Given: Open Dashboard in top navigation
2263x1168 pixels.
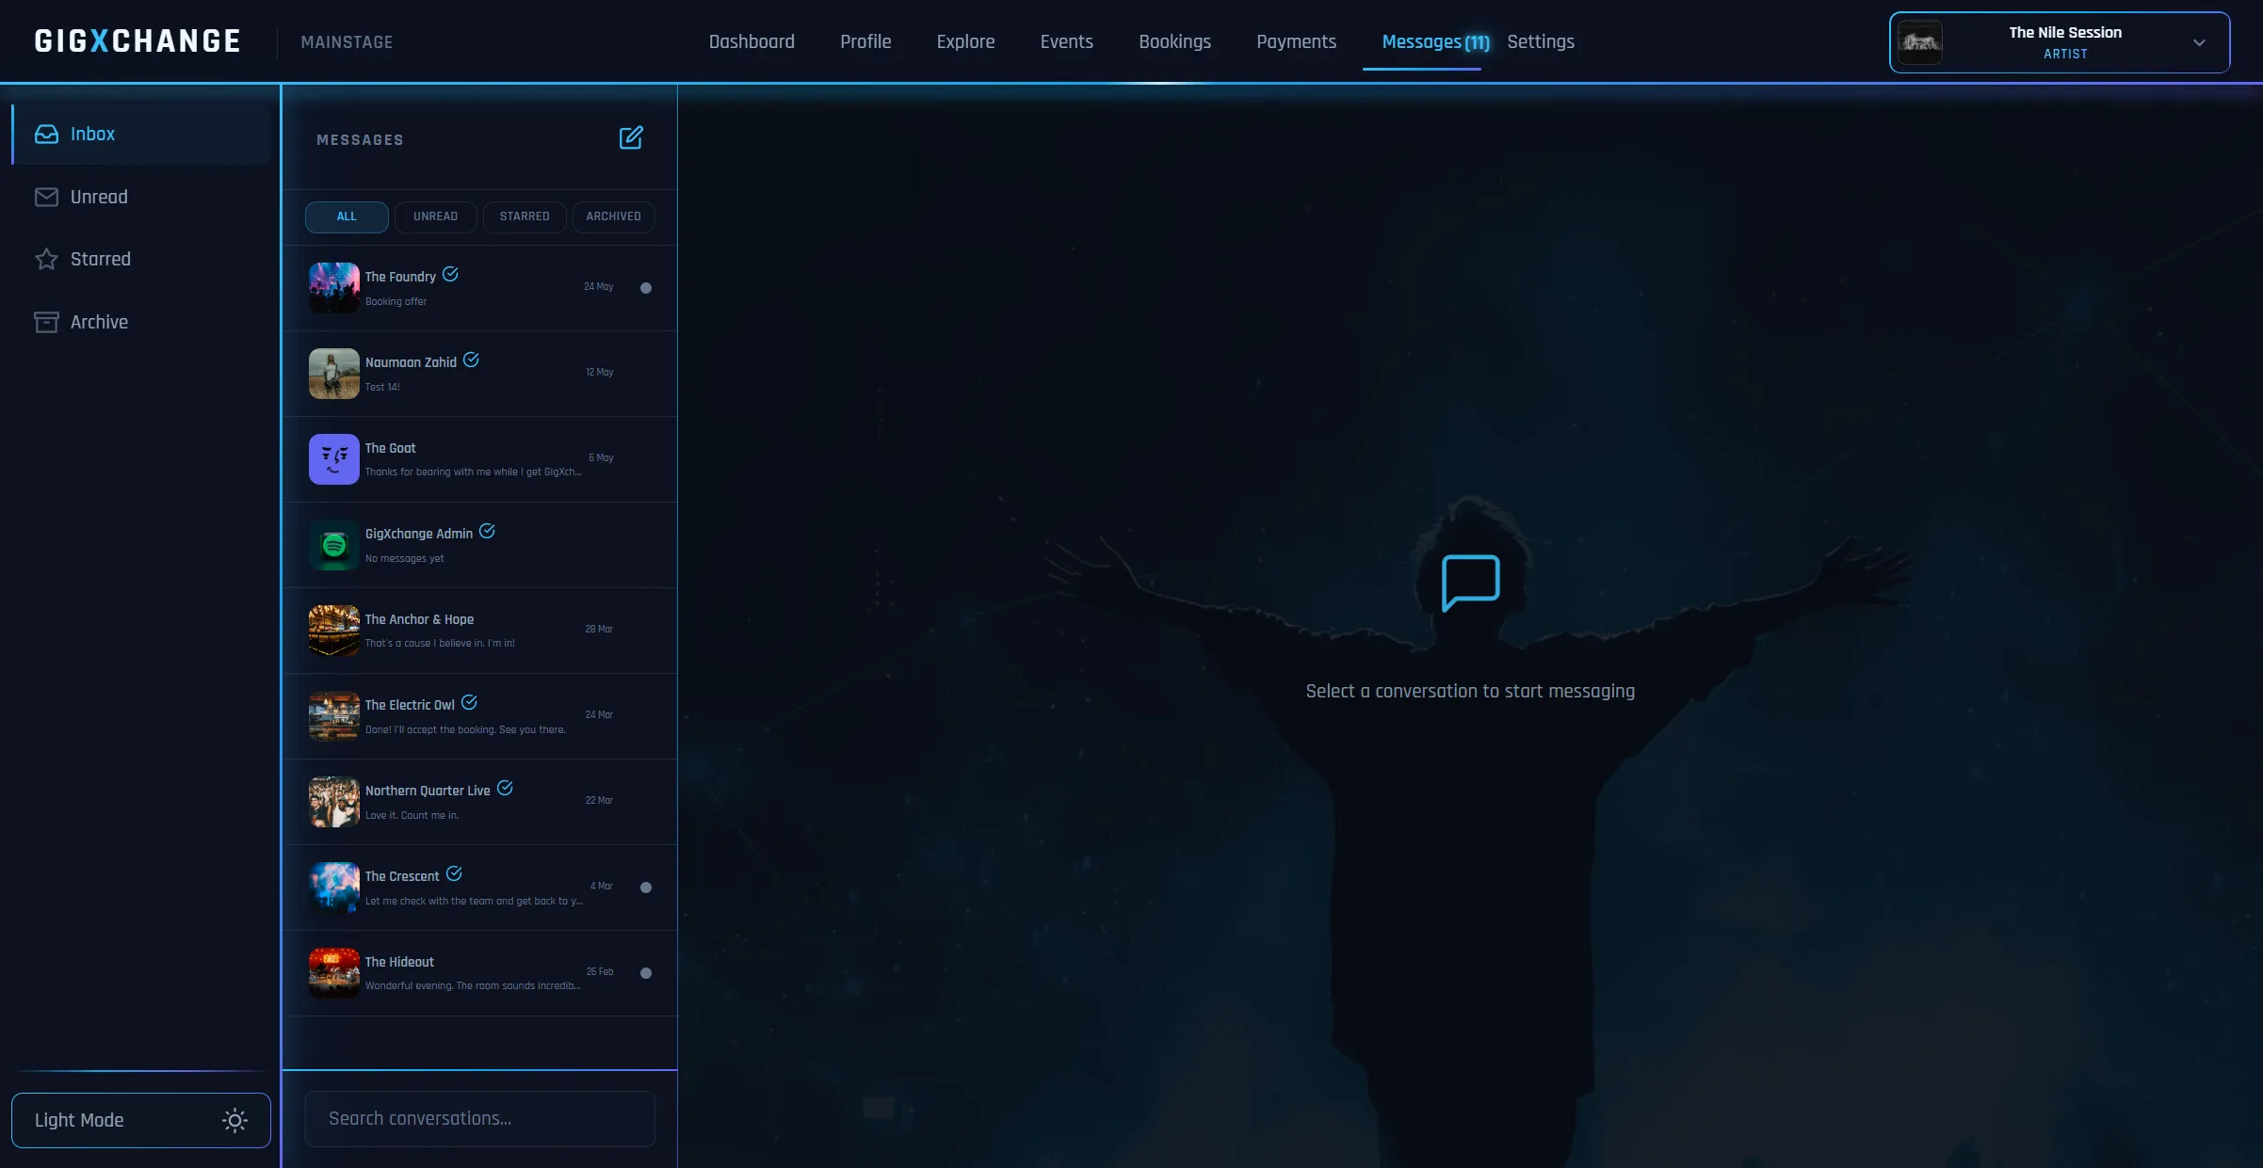Looking at the screenshot, I should 752,41.
